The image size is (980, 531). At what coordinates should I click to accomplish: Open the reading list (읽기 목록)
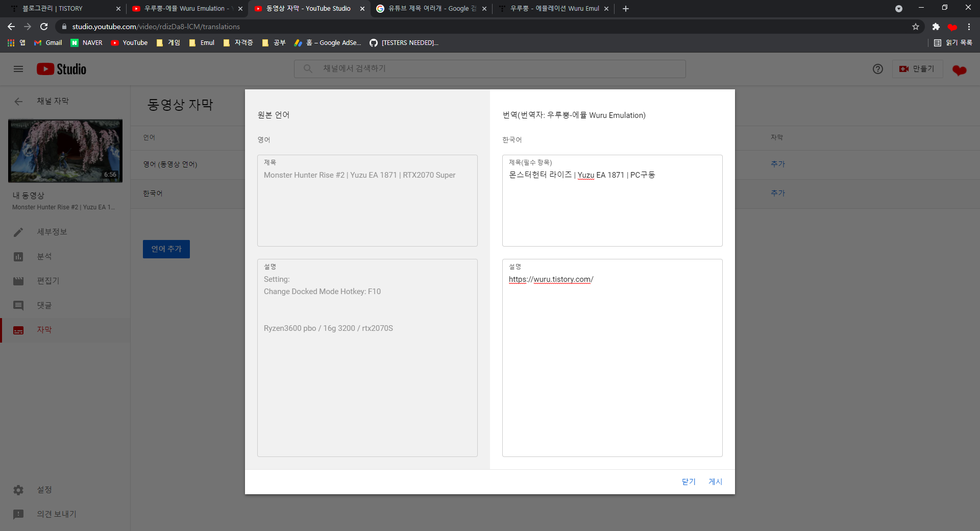tap(952, 43)
